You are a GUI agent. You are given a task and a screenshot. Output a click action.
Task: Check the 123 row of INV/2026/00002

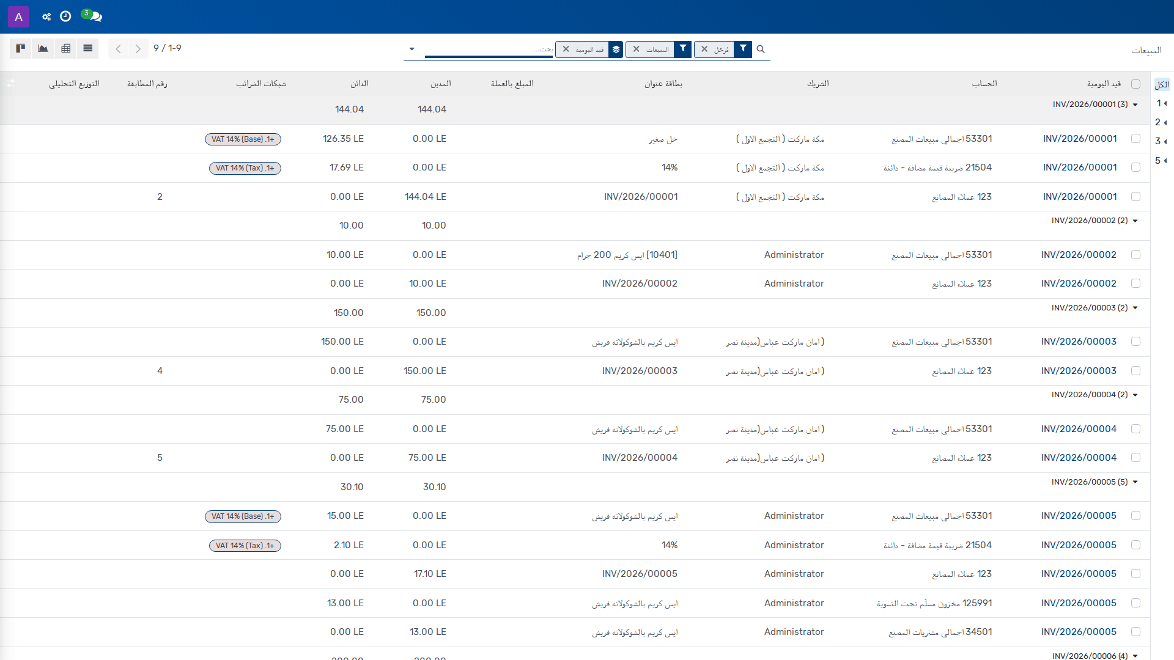click(1135, 284)
